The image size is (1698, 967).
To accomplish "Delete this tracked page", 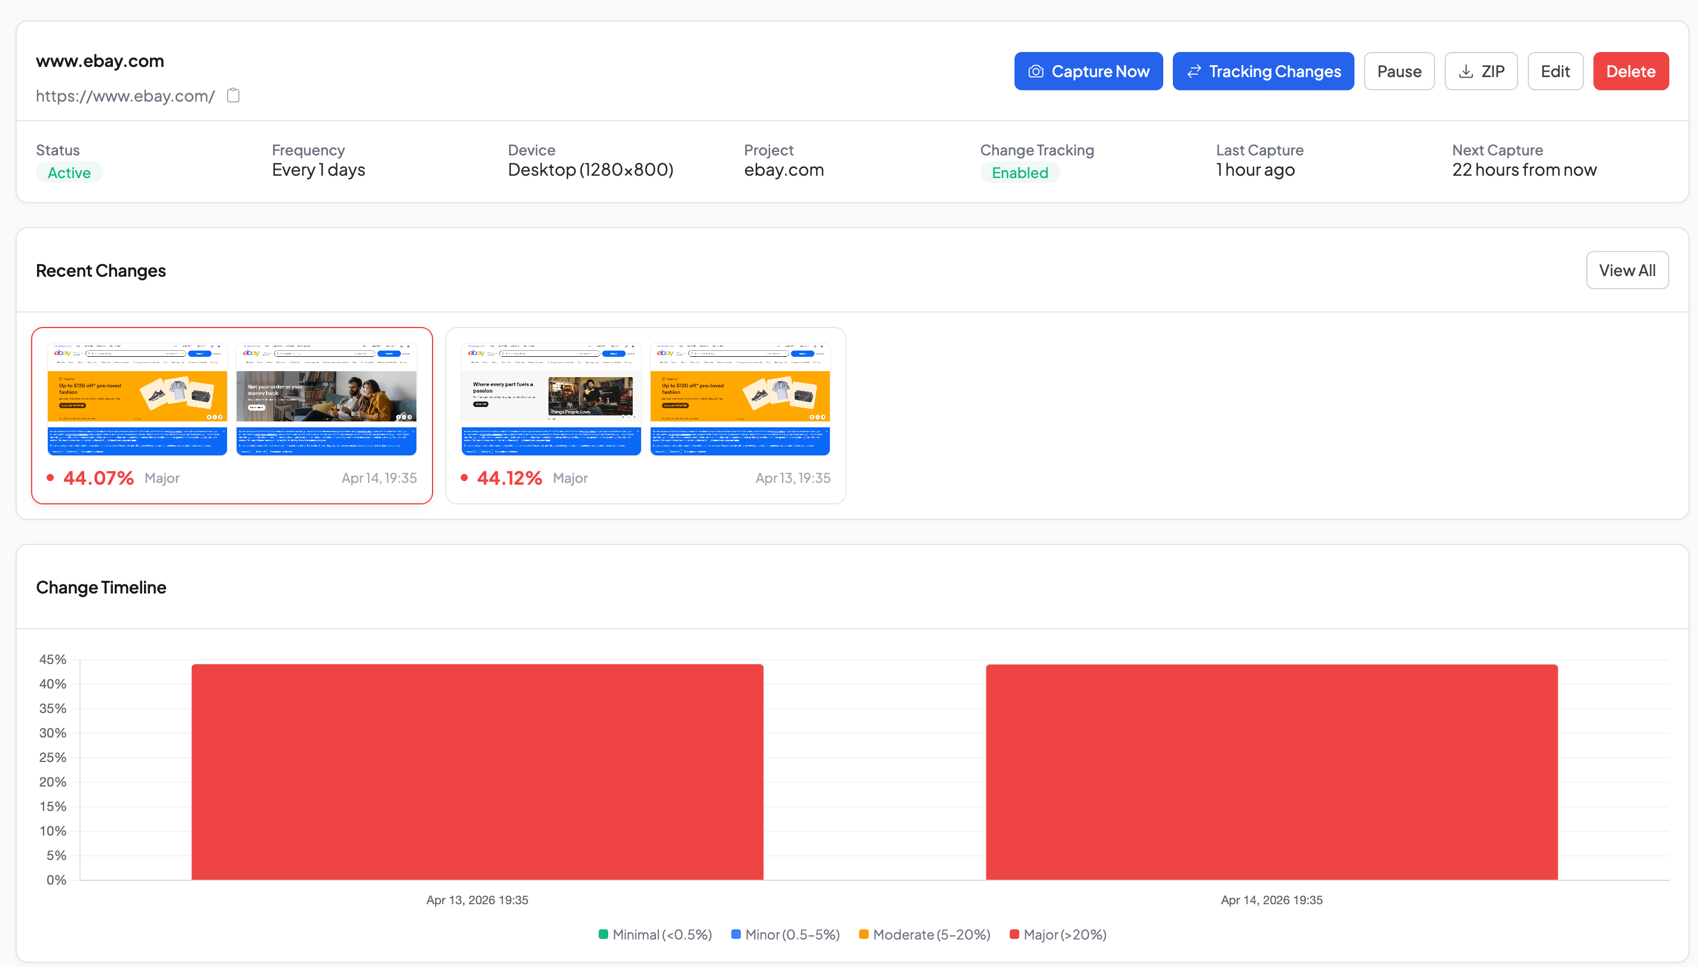I will click(x=1631, y=71).
